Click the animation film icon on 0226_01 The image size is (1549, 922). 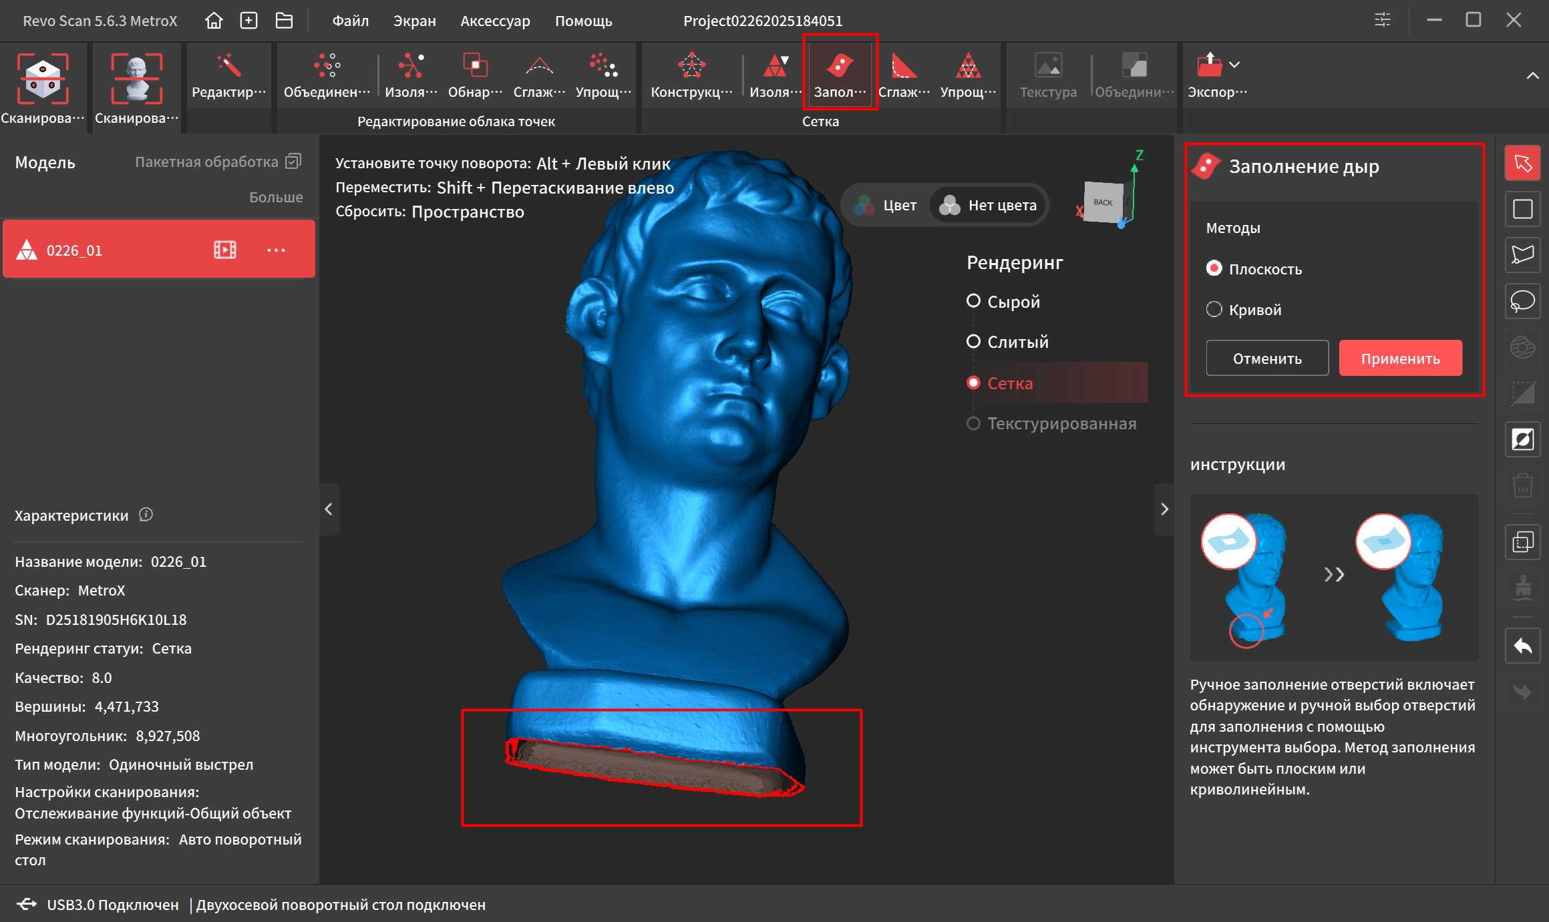(x=224, y=250)
